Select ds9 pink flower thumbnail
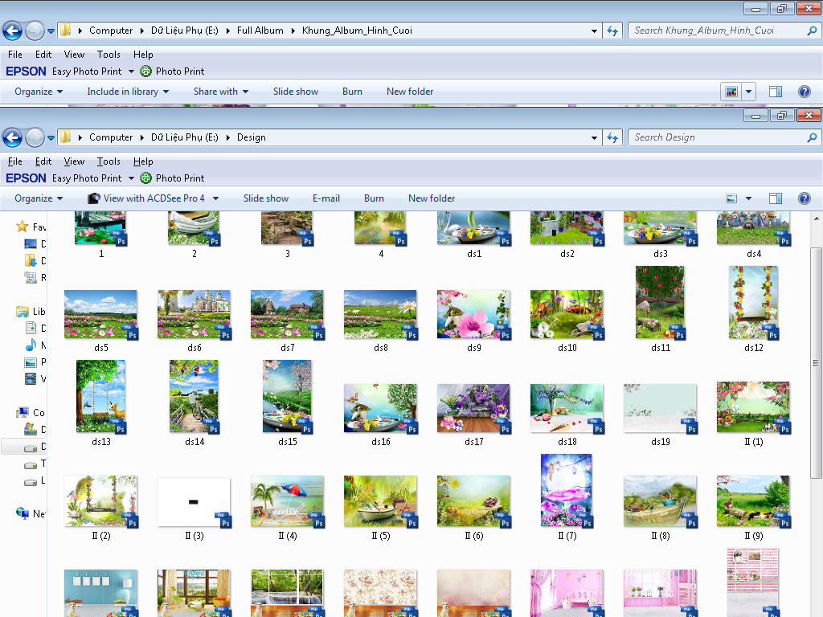The width and height of the screenshot is (823, 617). point(474,315)
